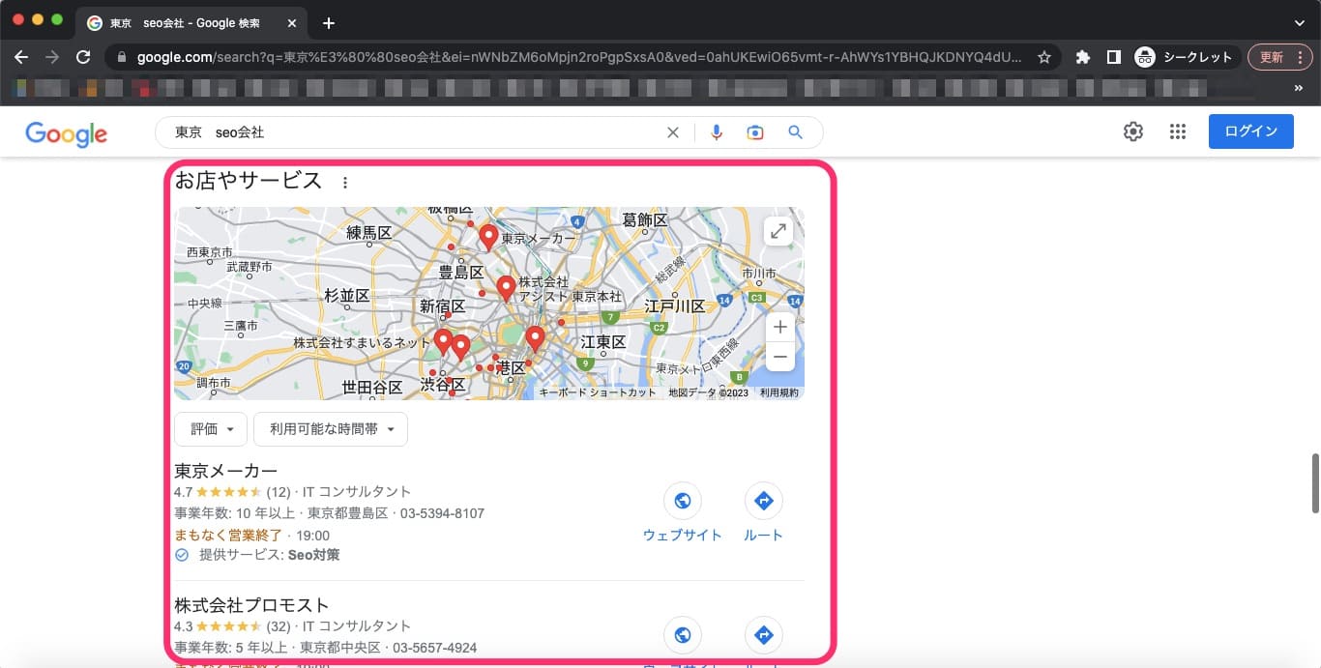Close the 東京 seo会社 tab
The image size is (1321, 668).
click(292, 23)
